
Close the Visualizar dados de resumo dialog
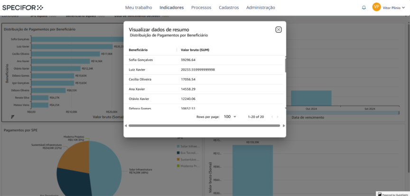tap(279, 30)
